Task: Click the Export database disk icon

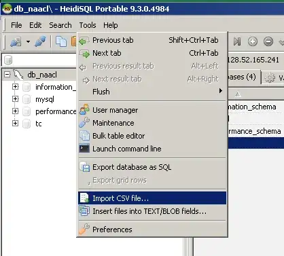Action: [x=84, y=167]
